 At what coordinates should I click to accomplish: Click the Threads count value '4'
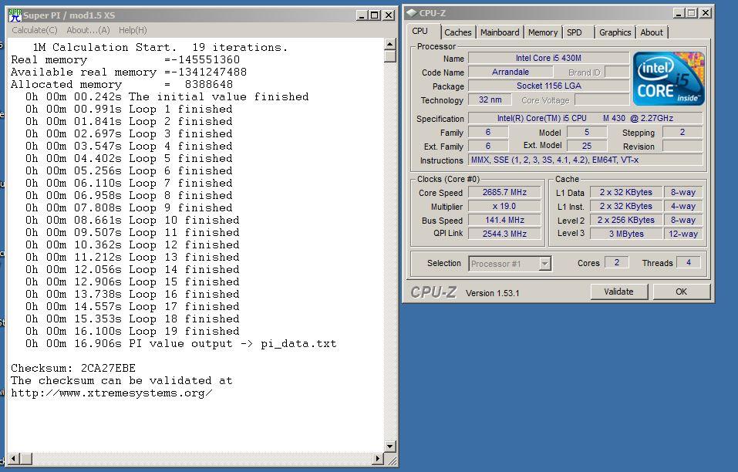688,262
